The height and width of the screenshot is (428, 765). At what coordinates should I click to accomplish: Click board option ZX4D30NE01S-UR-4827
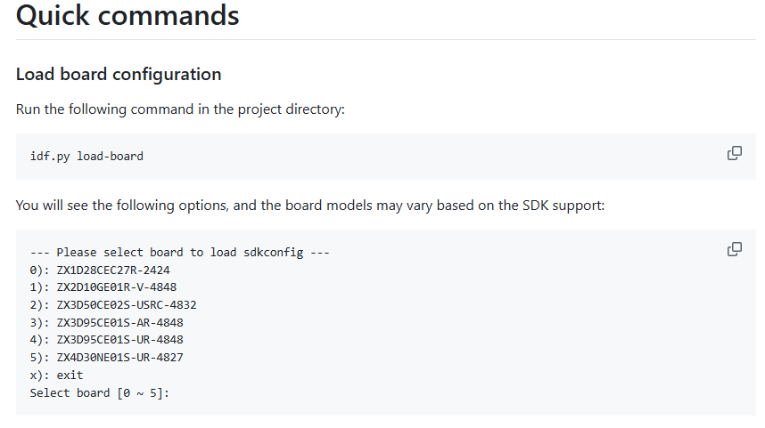point(119,358)
